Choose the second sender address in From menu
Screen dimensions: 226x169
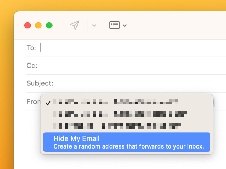120,113
